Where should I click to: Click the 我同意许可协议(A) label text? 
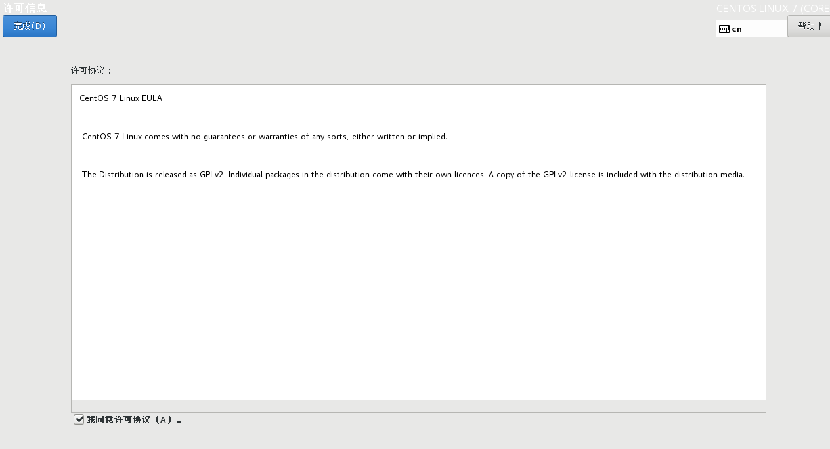[x=134, y=419]
